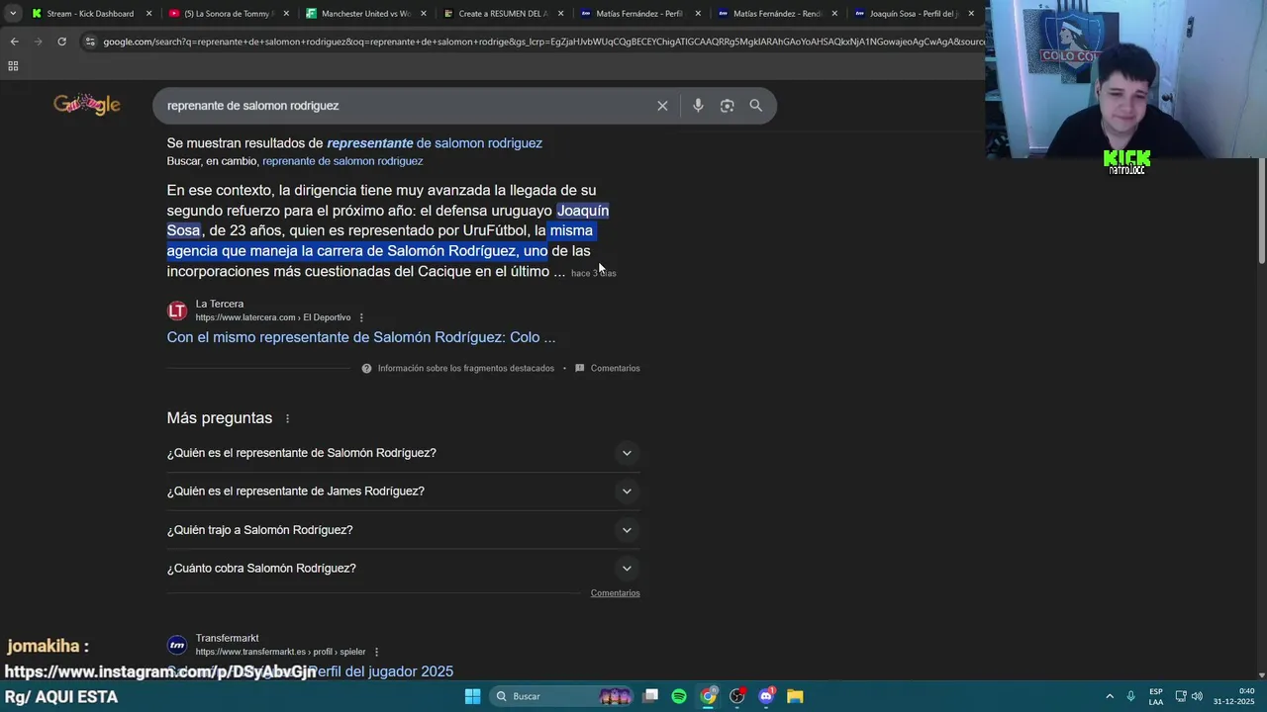Open the site information icon in address bar
This screenshot has width=1267, height=712.
click(90, 42)
